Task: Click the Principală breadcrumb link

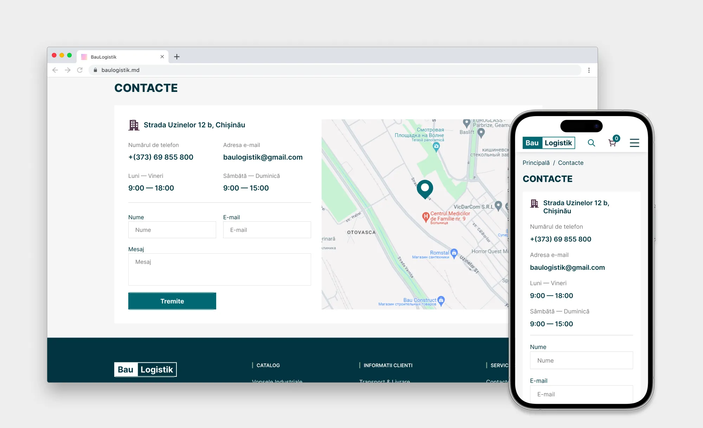Action: click(536, 163)
